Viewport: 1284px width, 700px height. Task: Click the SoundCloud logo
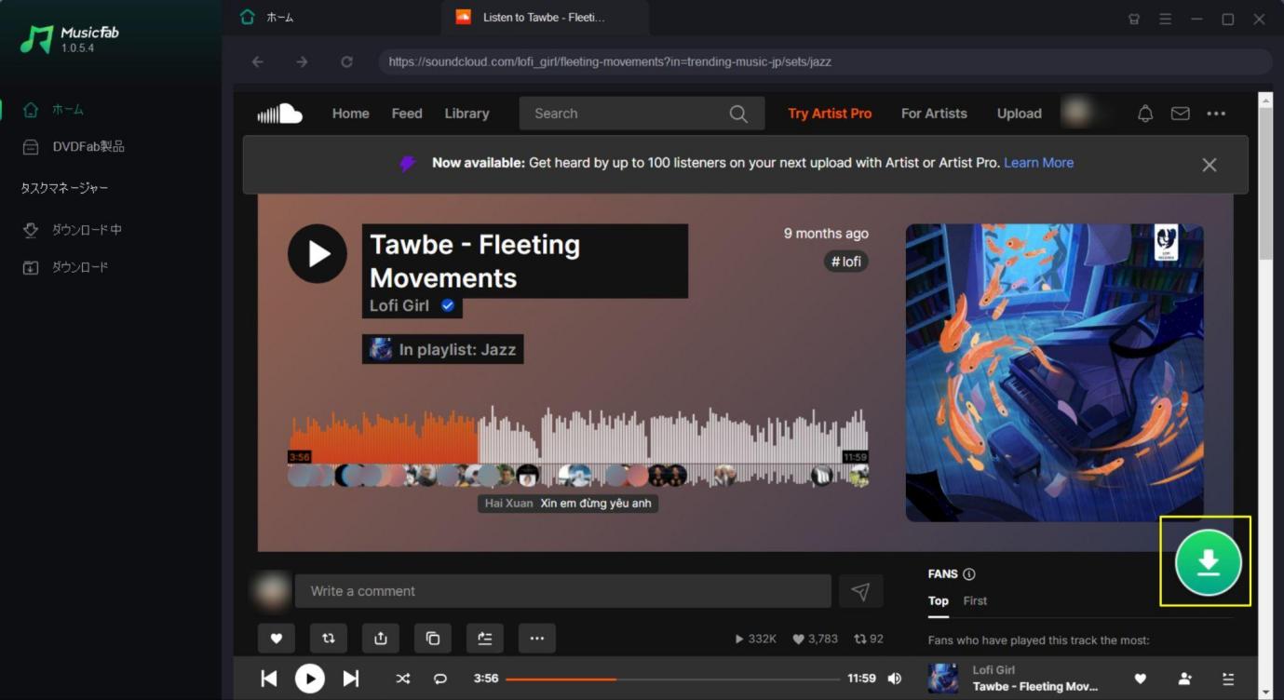click(279, 114)
